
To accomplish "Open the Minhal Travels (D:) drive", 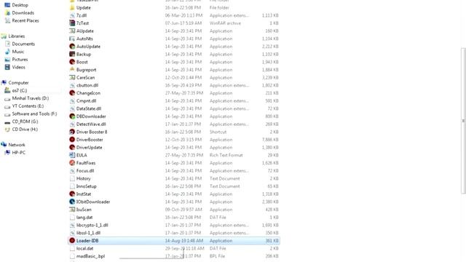I will [31, 98].
